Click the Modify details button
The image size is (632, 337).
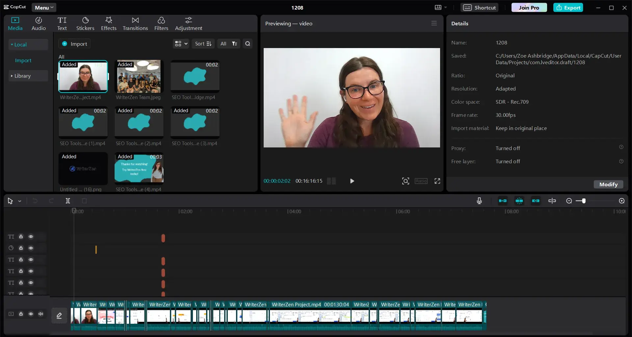click(x=608, y=184)
